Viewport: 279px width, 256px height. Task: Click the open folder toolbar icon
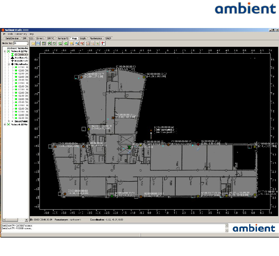point(33,43)
